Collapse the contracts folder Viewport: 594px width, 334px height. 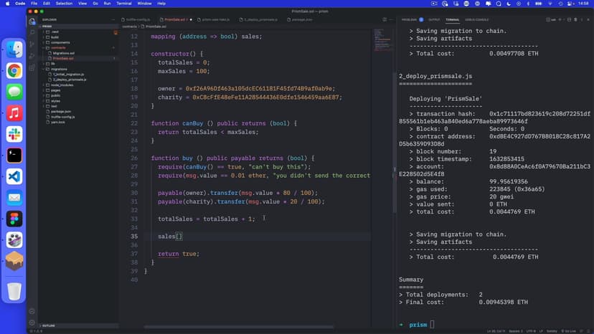tap(58, 48)
